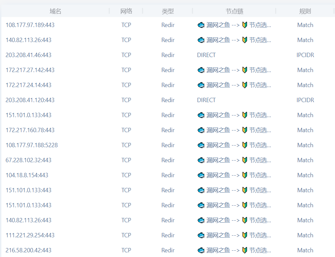The height and width of the screenshot is (257, 335).
Task: Select the 108.177.97.188:5228 domain cell
Action: tap(32, 145)
